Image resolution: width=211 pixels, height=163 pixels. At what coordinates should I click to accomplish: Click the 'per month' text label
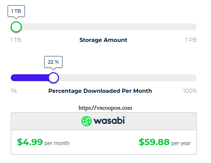(57, 143)
